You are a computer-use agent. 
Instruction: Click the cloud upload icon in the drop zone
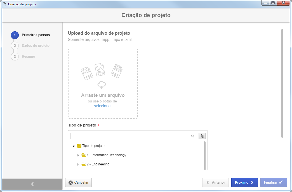click(x=102, y=85)
